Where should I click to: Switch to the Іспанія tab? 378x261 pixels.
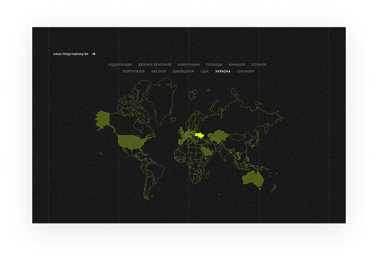[x=259, y=65]
